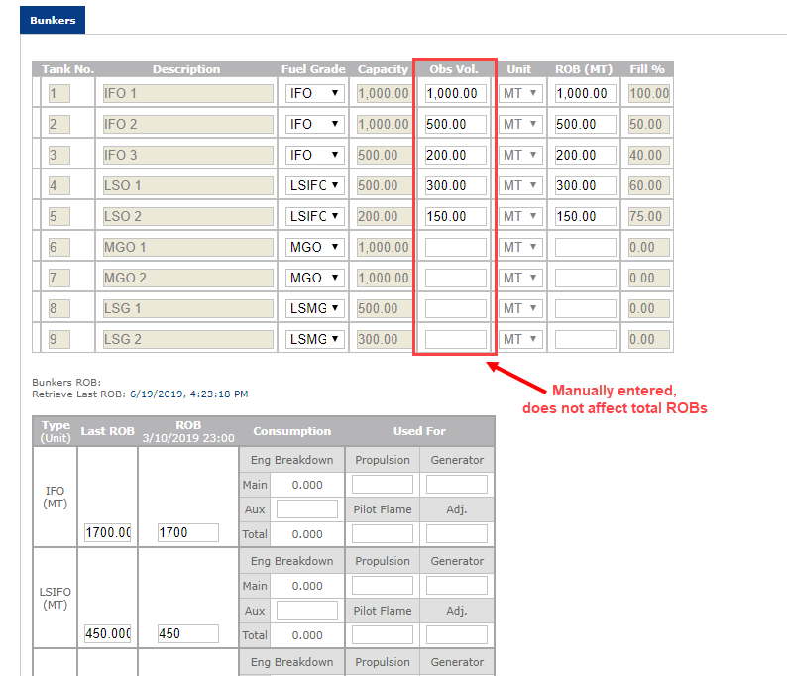787x676 pixels.
Task: Open Unit dropdown for tank number 3
Action: 520,155
